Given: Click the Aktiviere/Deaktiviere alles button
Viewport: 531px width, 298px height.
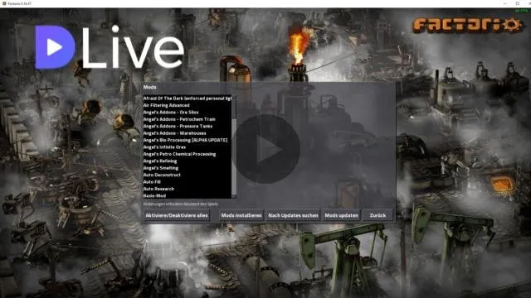Looking at the screenshot, I should click(x=177, y=215).
